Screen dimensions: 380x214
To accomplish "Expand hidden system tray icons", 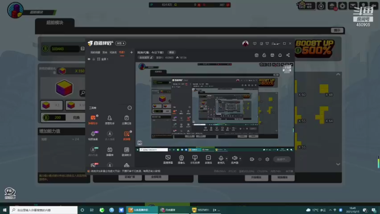I will click(x=330, y=210).
